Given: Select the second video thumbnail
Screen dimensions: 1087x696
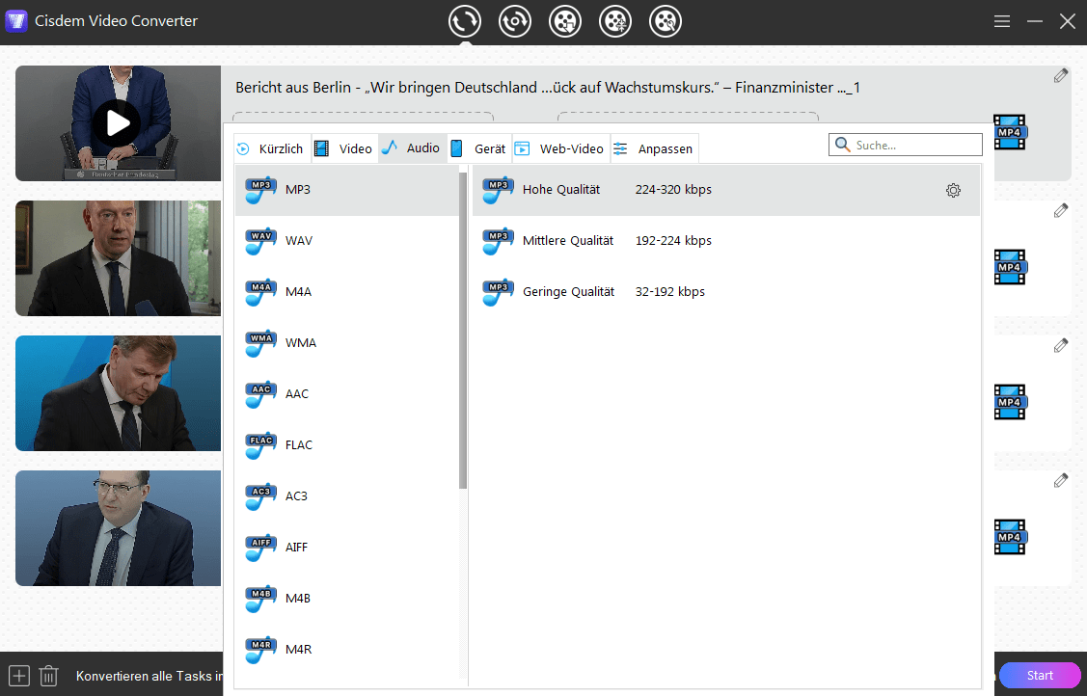Looking at the screenshot, I should [118, 258].
